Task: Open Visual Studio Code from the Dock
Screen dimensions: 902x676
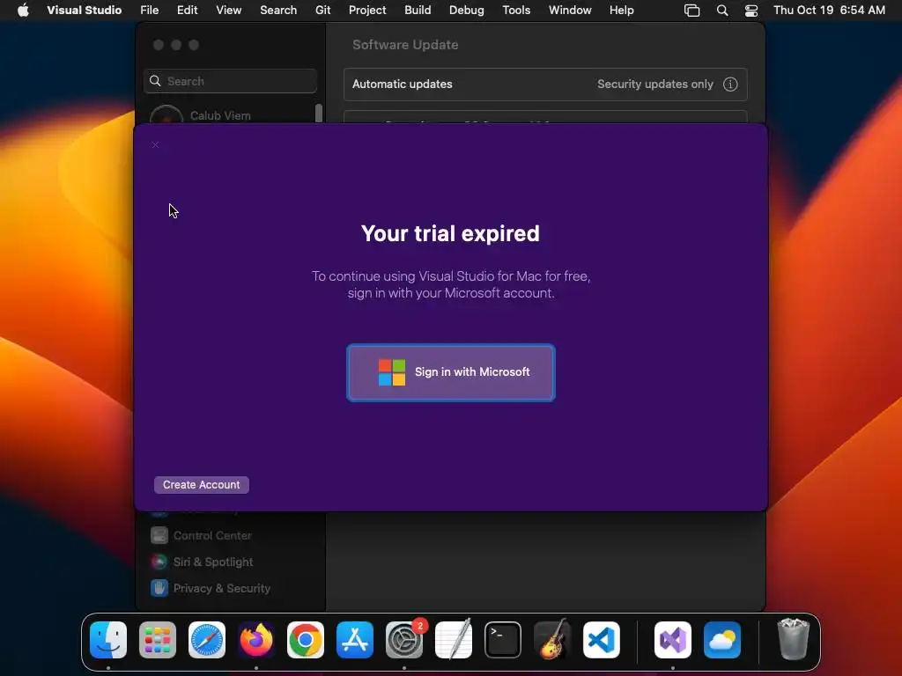Action: coord(601,640)
